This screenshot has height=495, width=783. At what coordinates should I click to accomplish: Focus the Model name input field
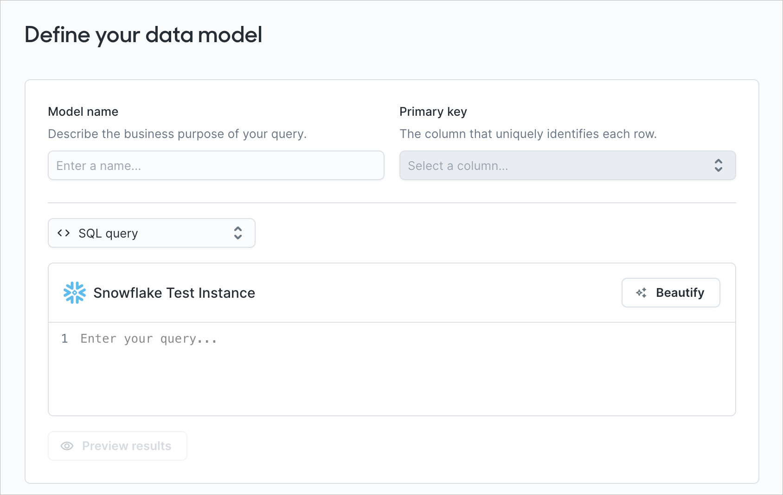point(216,165)
